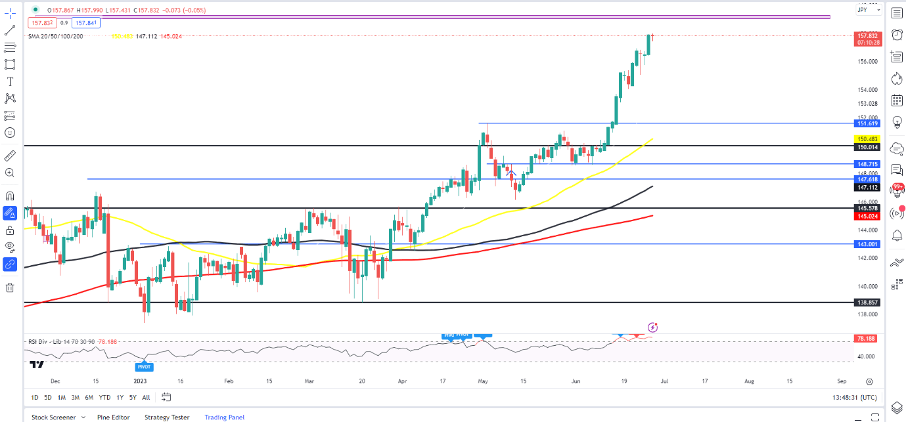The image size is (906, 422).
Task: Select the ruler measure tool
Action: click(10, 156)
